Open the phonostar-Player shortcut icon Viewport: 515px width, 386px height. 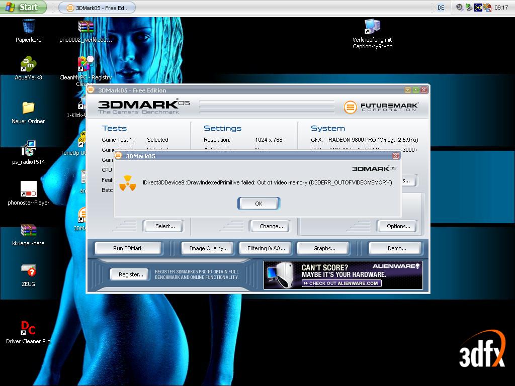point(29,189)
